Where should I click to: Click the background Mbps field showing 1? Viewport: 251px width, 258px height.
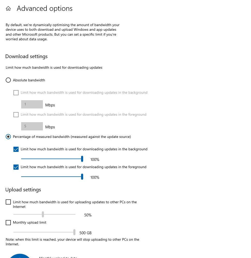click(x=32, y=104)
